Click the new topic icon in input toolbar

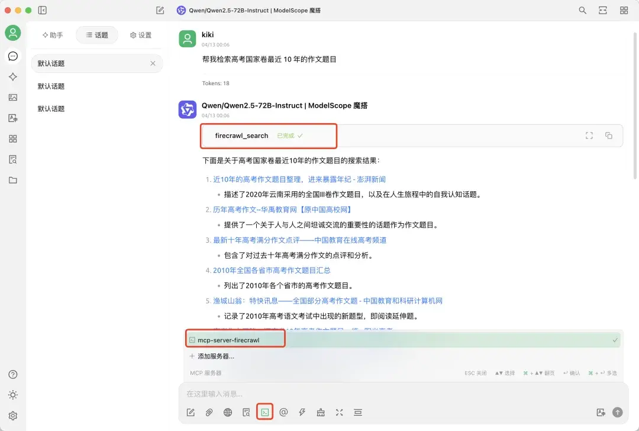click(x=191, y=412)
